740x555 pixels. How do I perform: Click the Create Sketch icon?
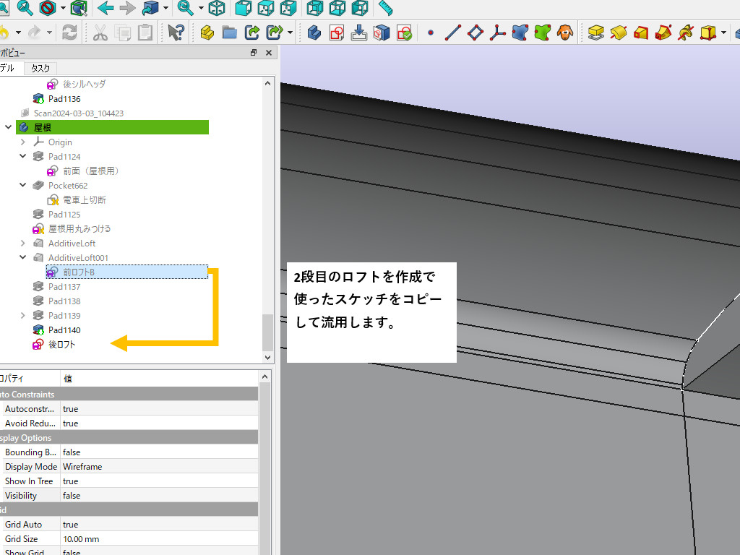point(337,33)
